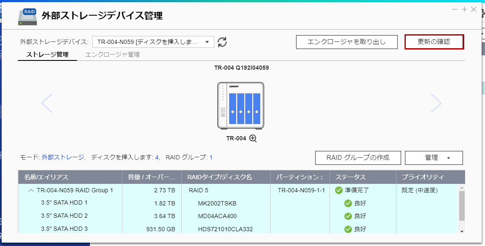Select the 3.5" SATA HDD 1 row
This screenshot has height=246, width=485.
coord(238,203)
